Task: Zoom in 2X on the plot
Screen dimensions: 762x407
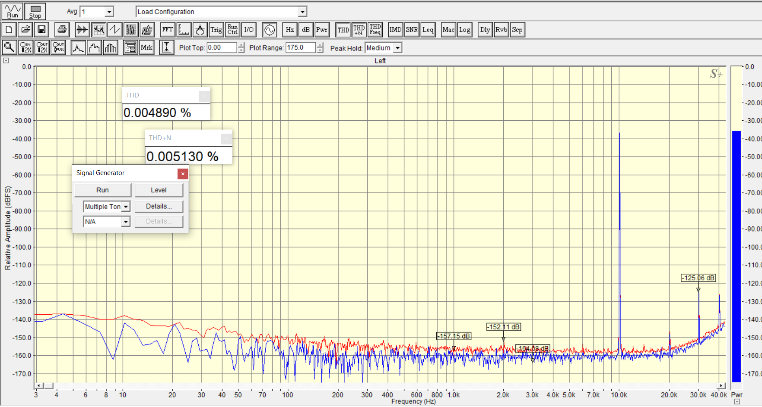Action: pyautogui.click(x=26, y=47)
